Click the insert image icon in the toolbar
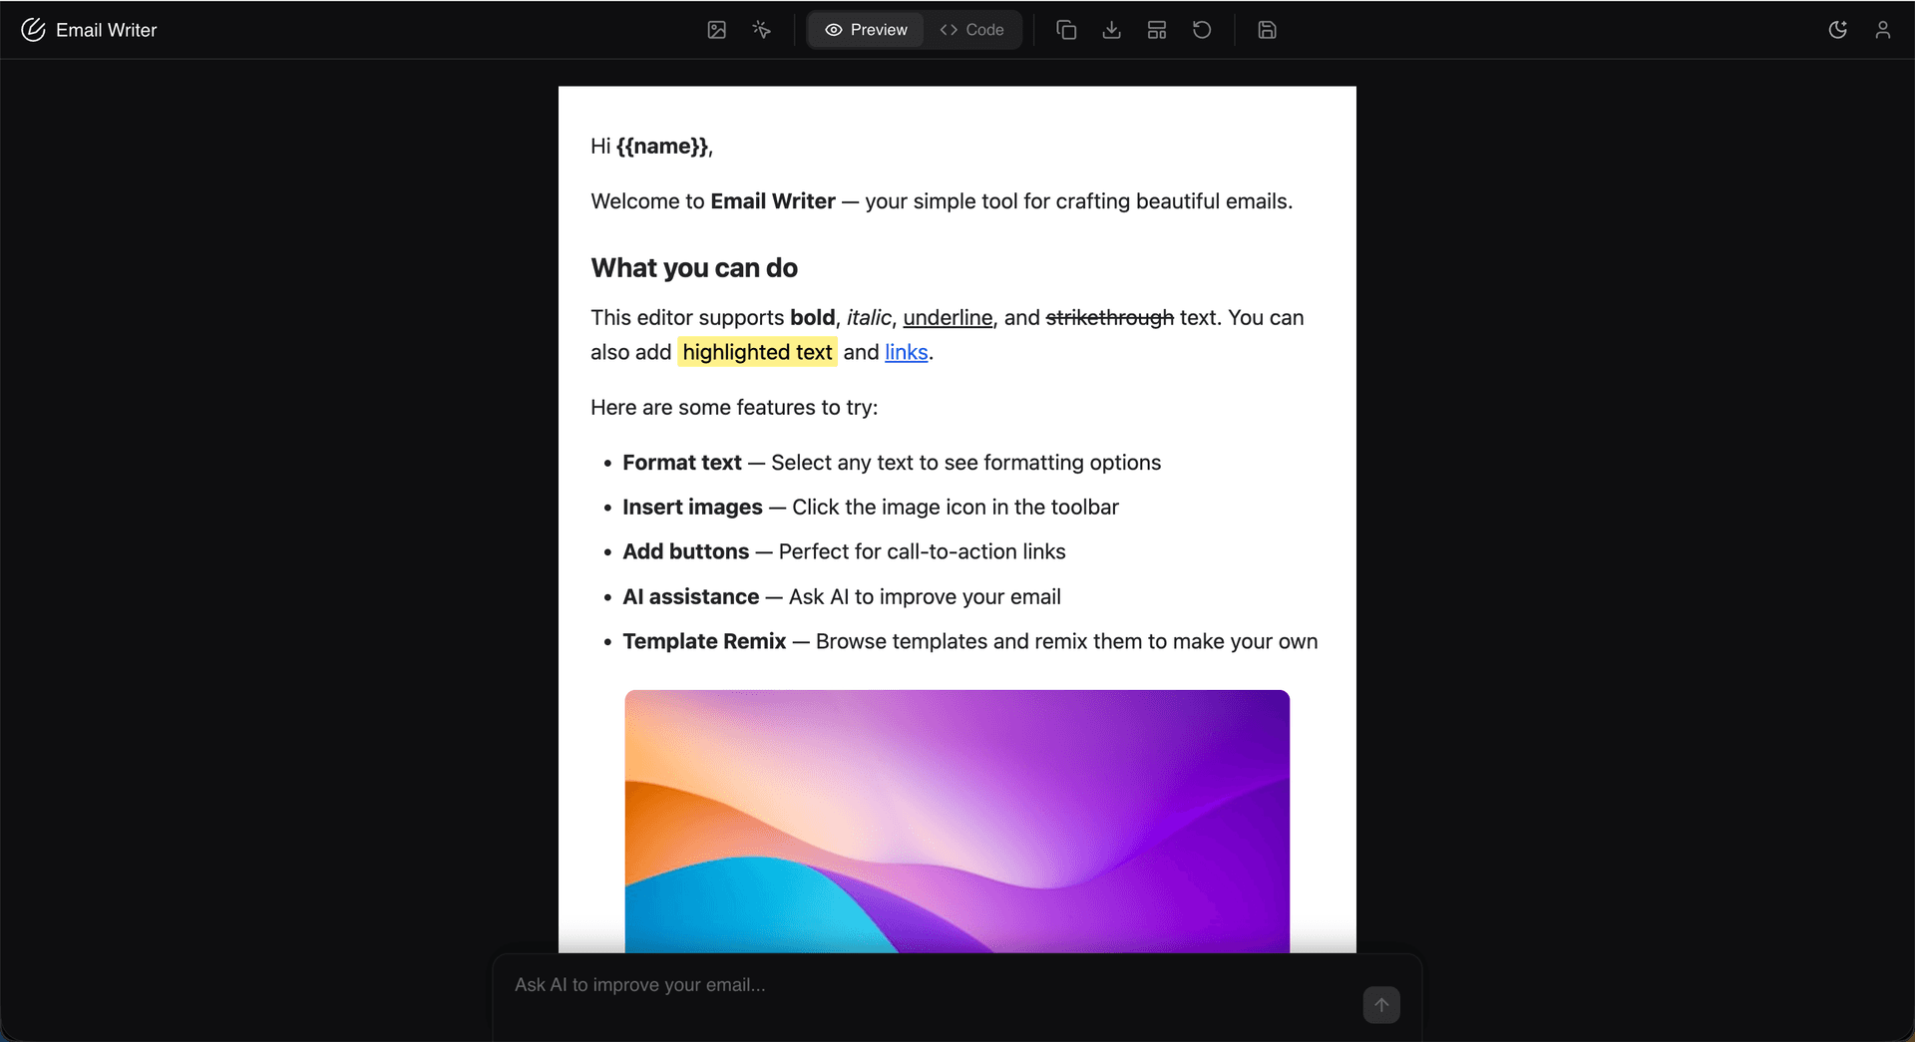Screen dimensions: 1915x1042 [x=716, y=30]
